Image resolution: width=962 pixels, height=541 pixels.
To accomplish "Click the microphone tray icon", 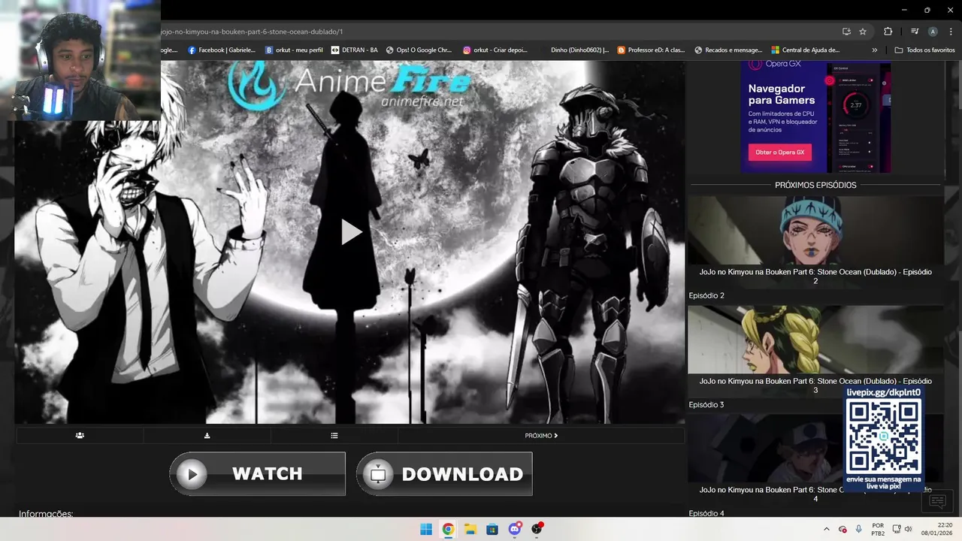I will [x=858, y=529].
